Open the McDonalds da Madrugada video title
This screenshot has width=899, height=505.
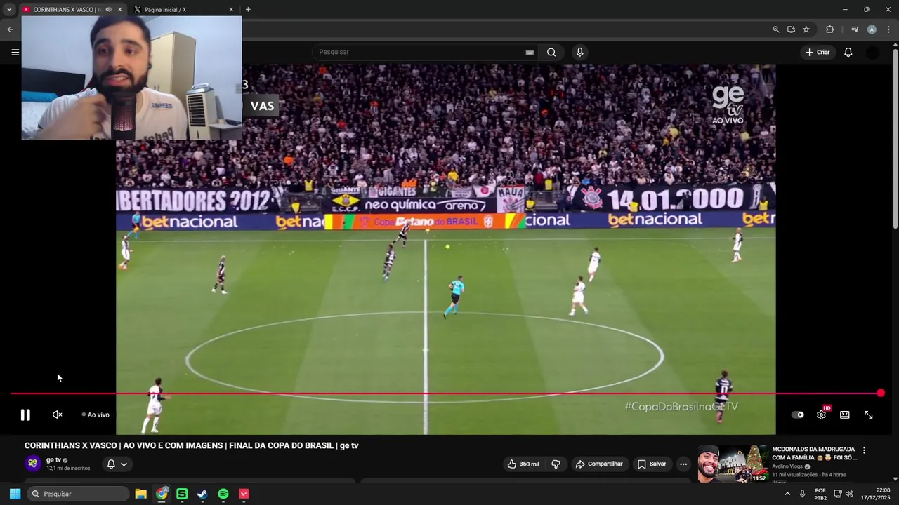pyautogui.click(x=814, y=453)
